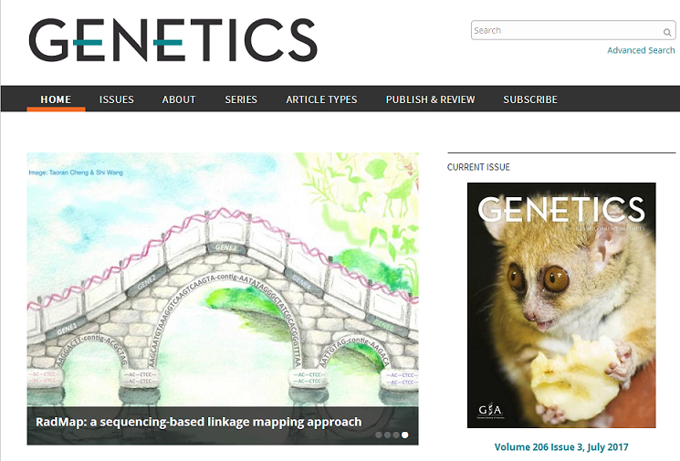Click the GSA logo on the cover
Screen dimensions: 680x461
pyautogui.click(x=490, y=411)
